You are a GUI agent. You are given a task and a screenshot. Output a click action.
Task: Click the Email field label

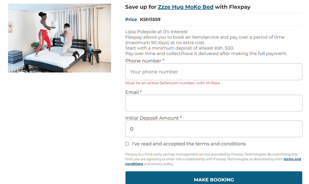(133, 92)
